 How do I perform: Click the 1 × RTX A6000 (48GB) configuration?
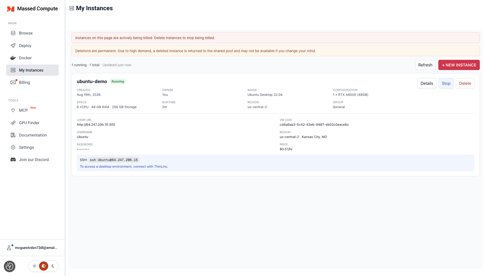tap(350, 95)
